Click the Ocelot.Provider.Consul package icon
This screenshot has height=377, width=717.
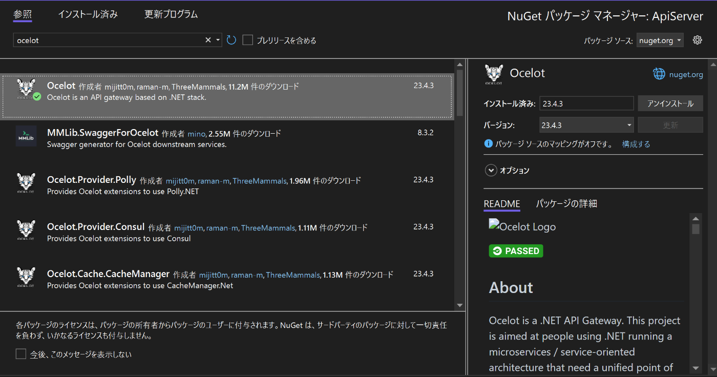coord(26,231)
